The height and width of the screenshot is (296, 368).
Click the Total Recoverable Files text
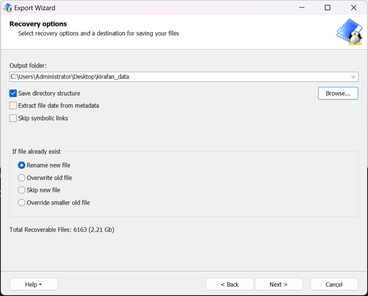pyautogui.click(x=62, y=230)
